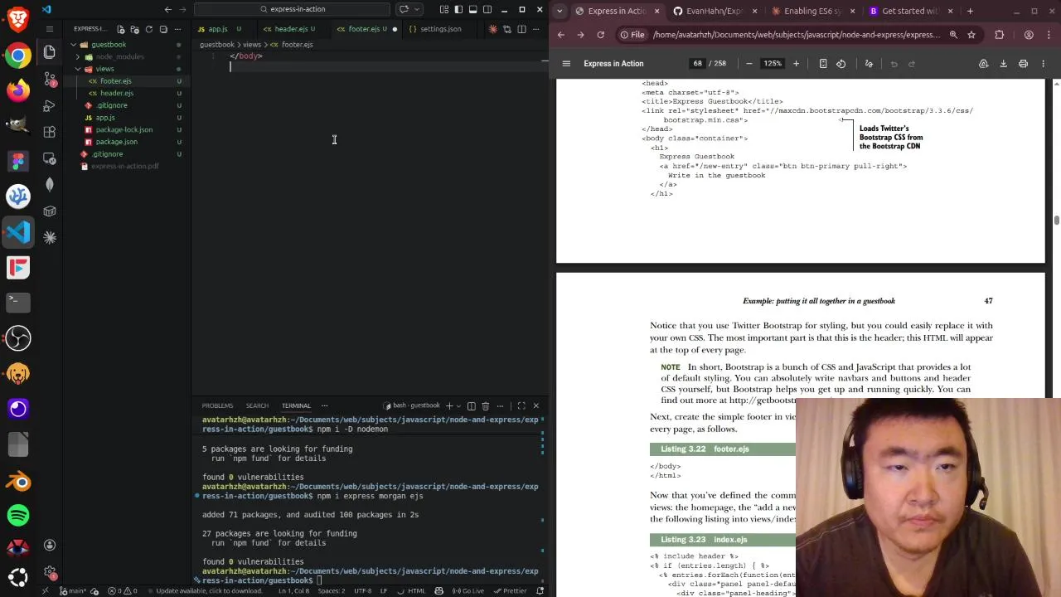Toggle the VS Code secondary side bar
The height and width of the screenshot is (597, 1061).
487,9
